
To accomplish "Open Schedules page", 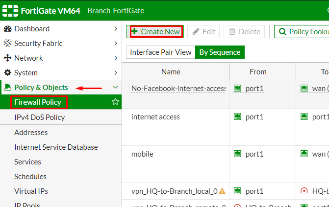I will (61, 176).
